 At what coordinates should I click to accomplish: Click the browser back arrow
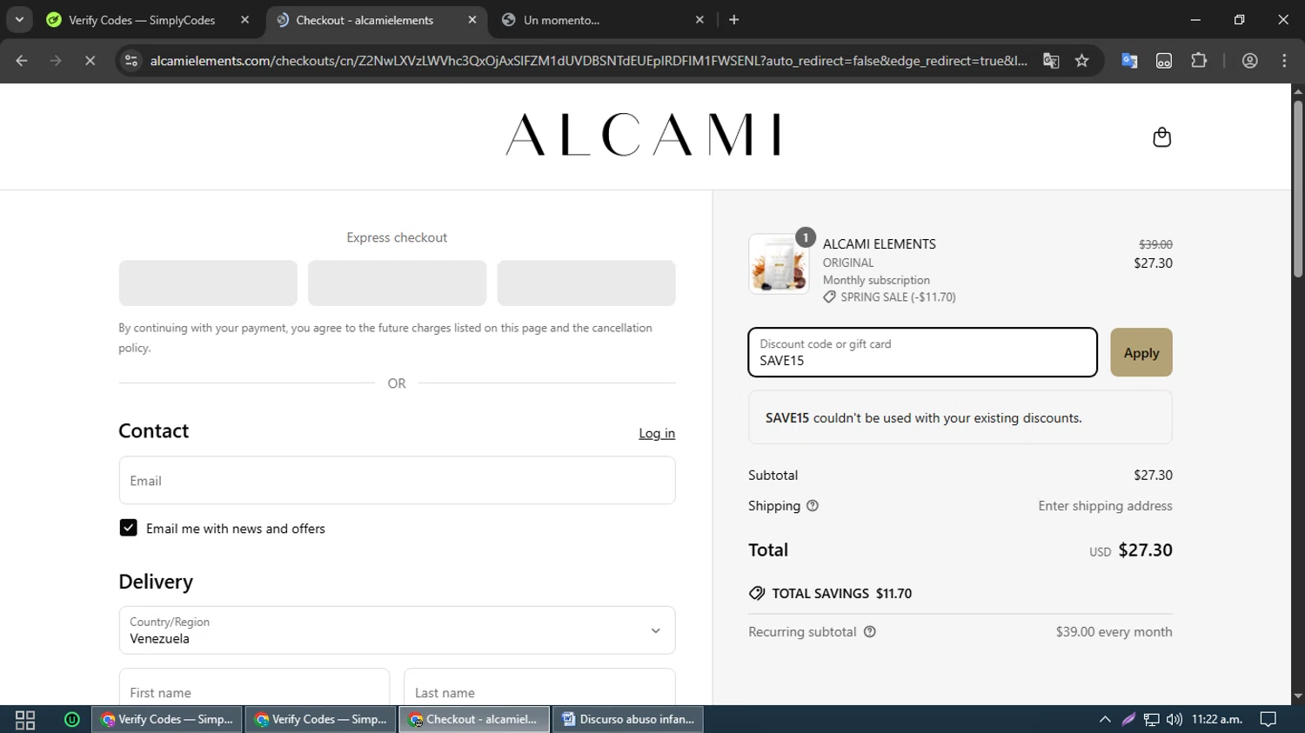click(22, 61)
